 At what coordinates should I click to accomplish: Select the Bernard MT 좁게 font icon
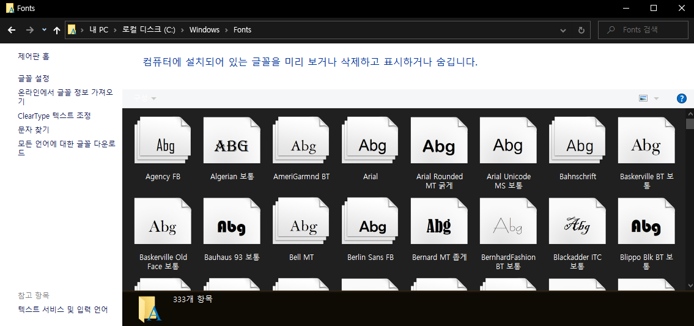coord(439,221)
